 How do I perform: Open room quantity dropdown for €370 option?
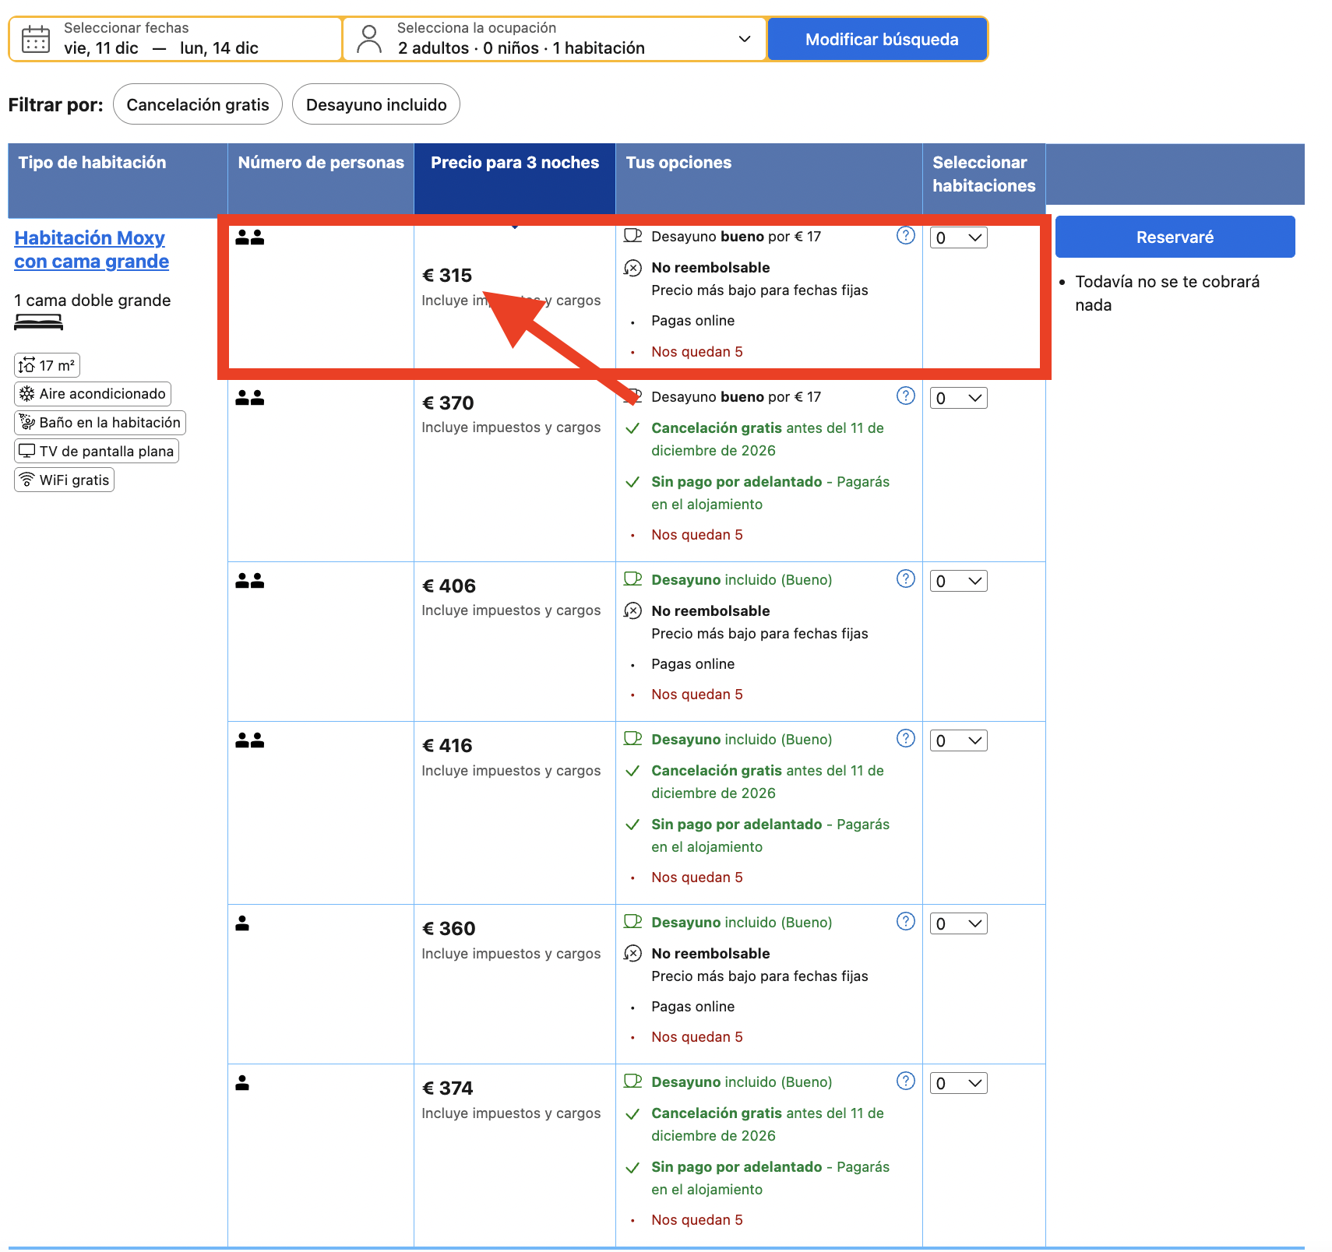pos(958,399)
